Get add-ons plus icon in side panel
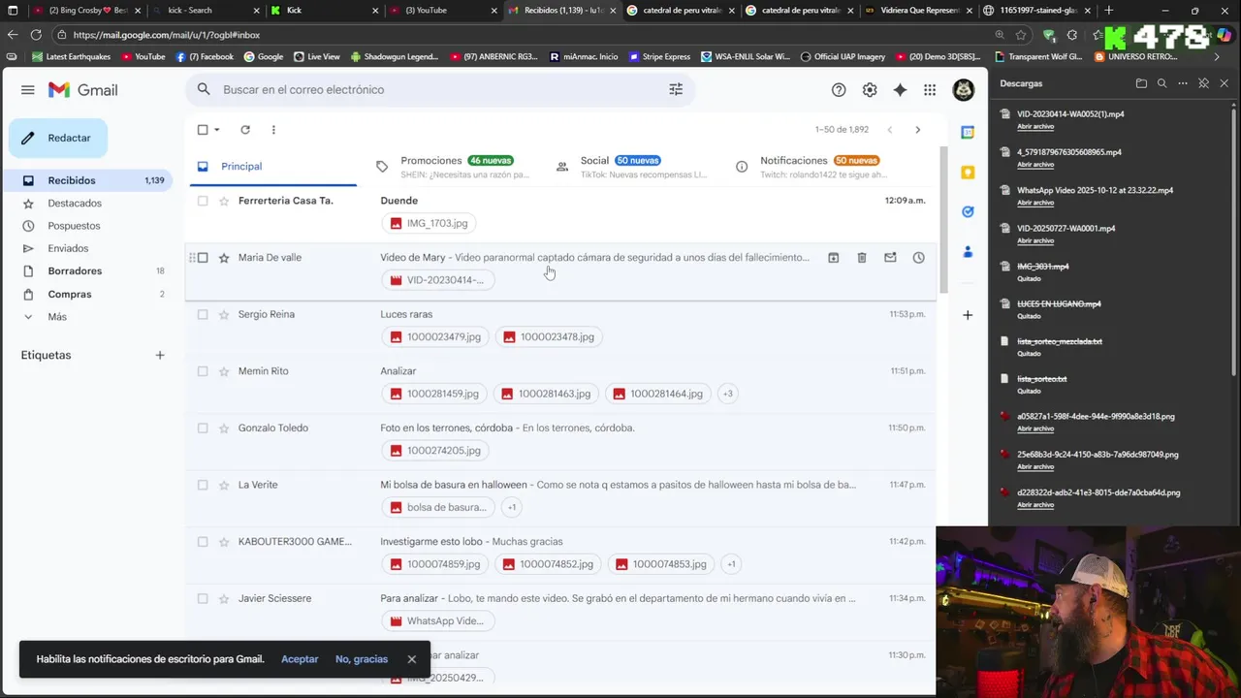This screenshot has height=698, width=1241. (968, 315)
